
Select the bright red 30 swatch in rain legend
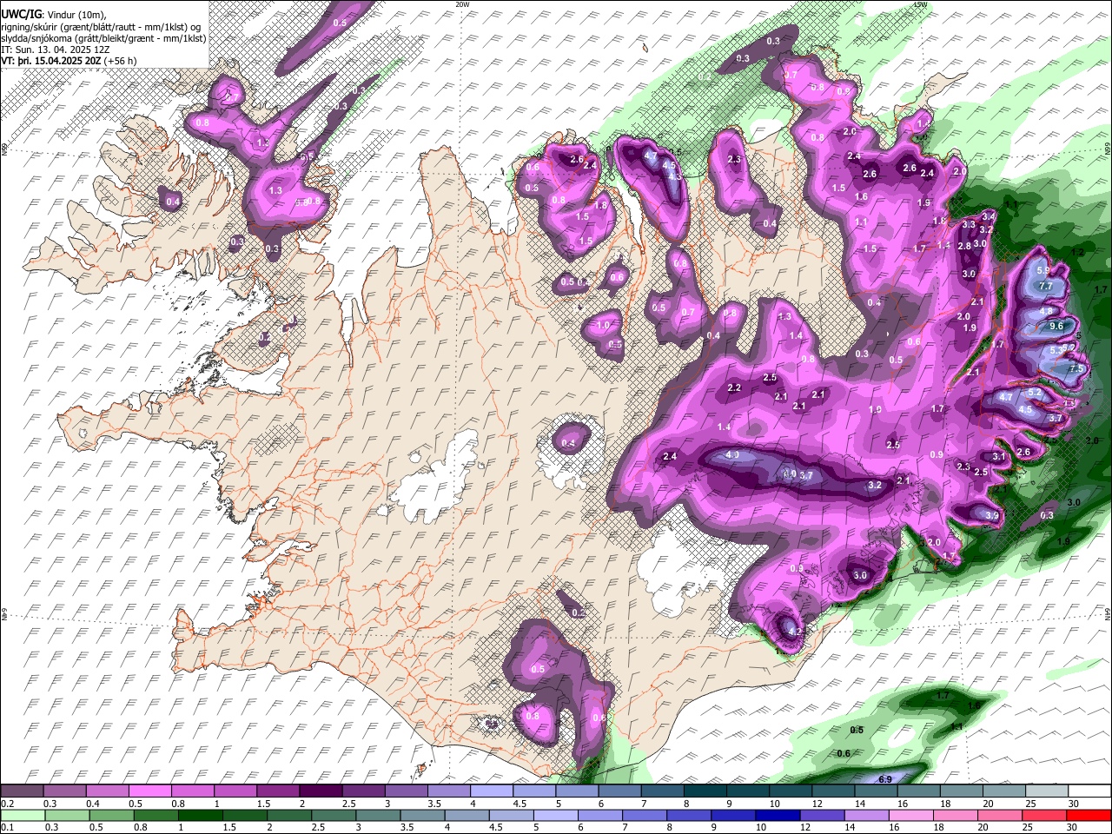pyautogui.click(x=1089, y=815)
